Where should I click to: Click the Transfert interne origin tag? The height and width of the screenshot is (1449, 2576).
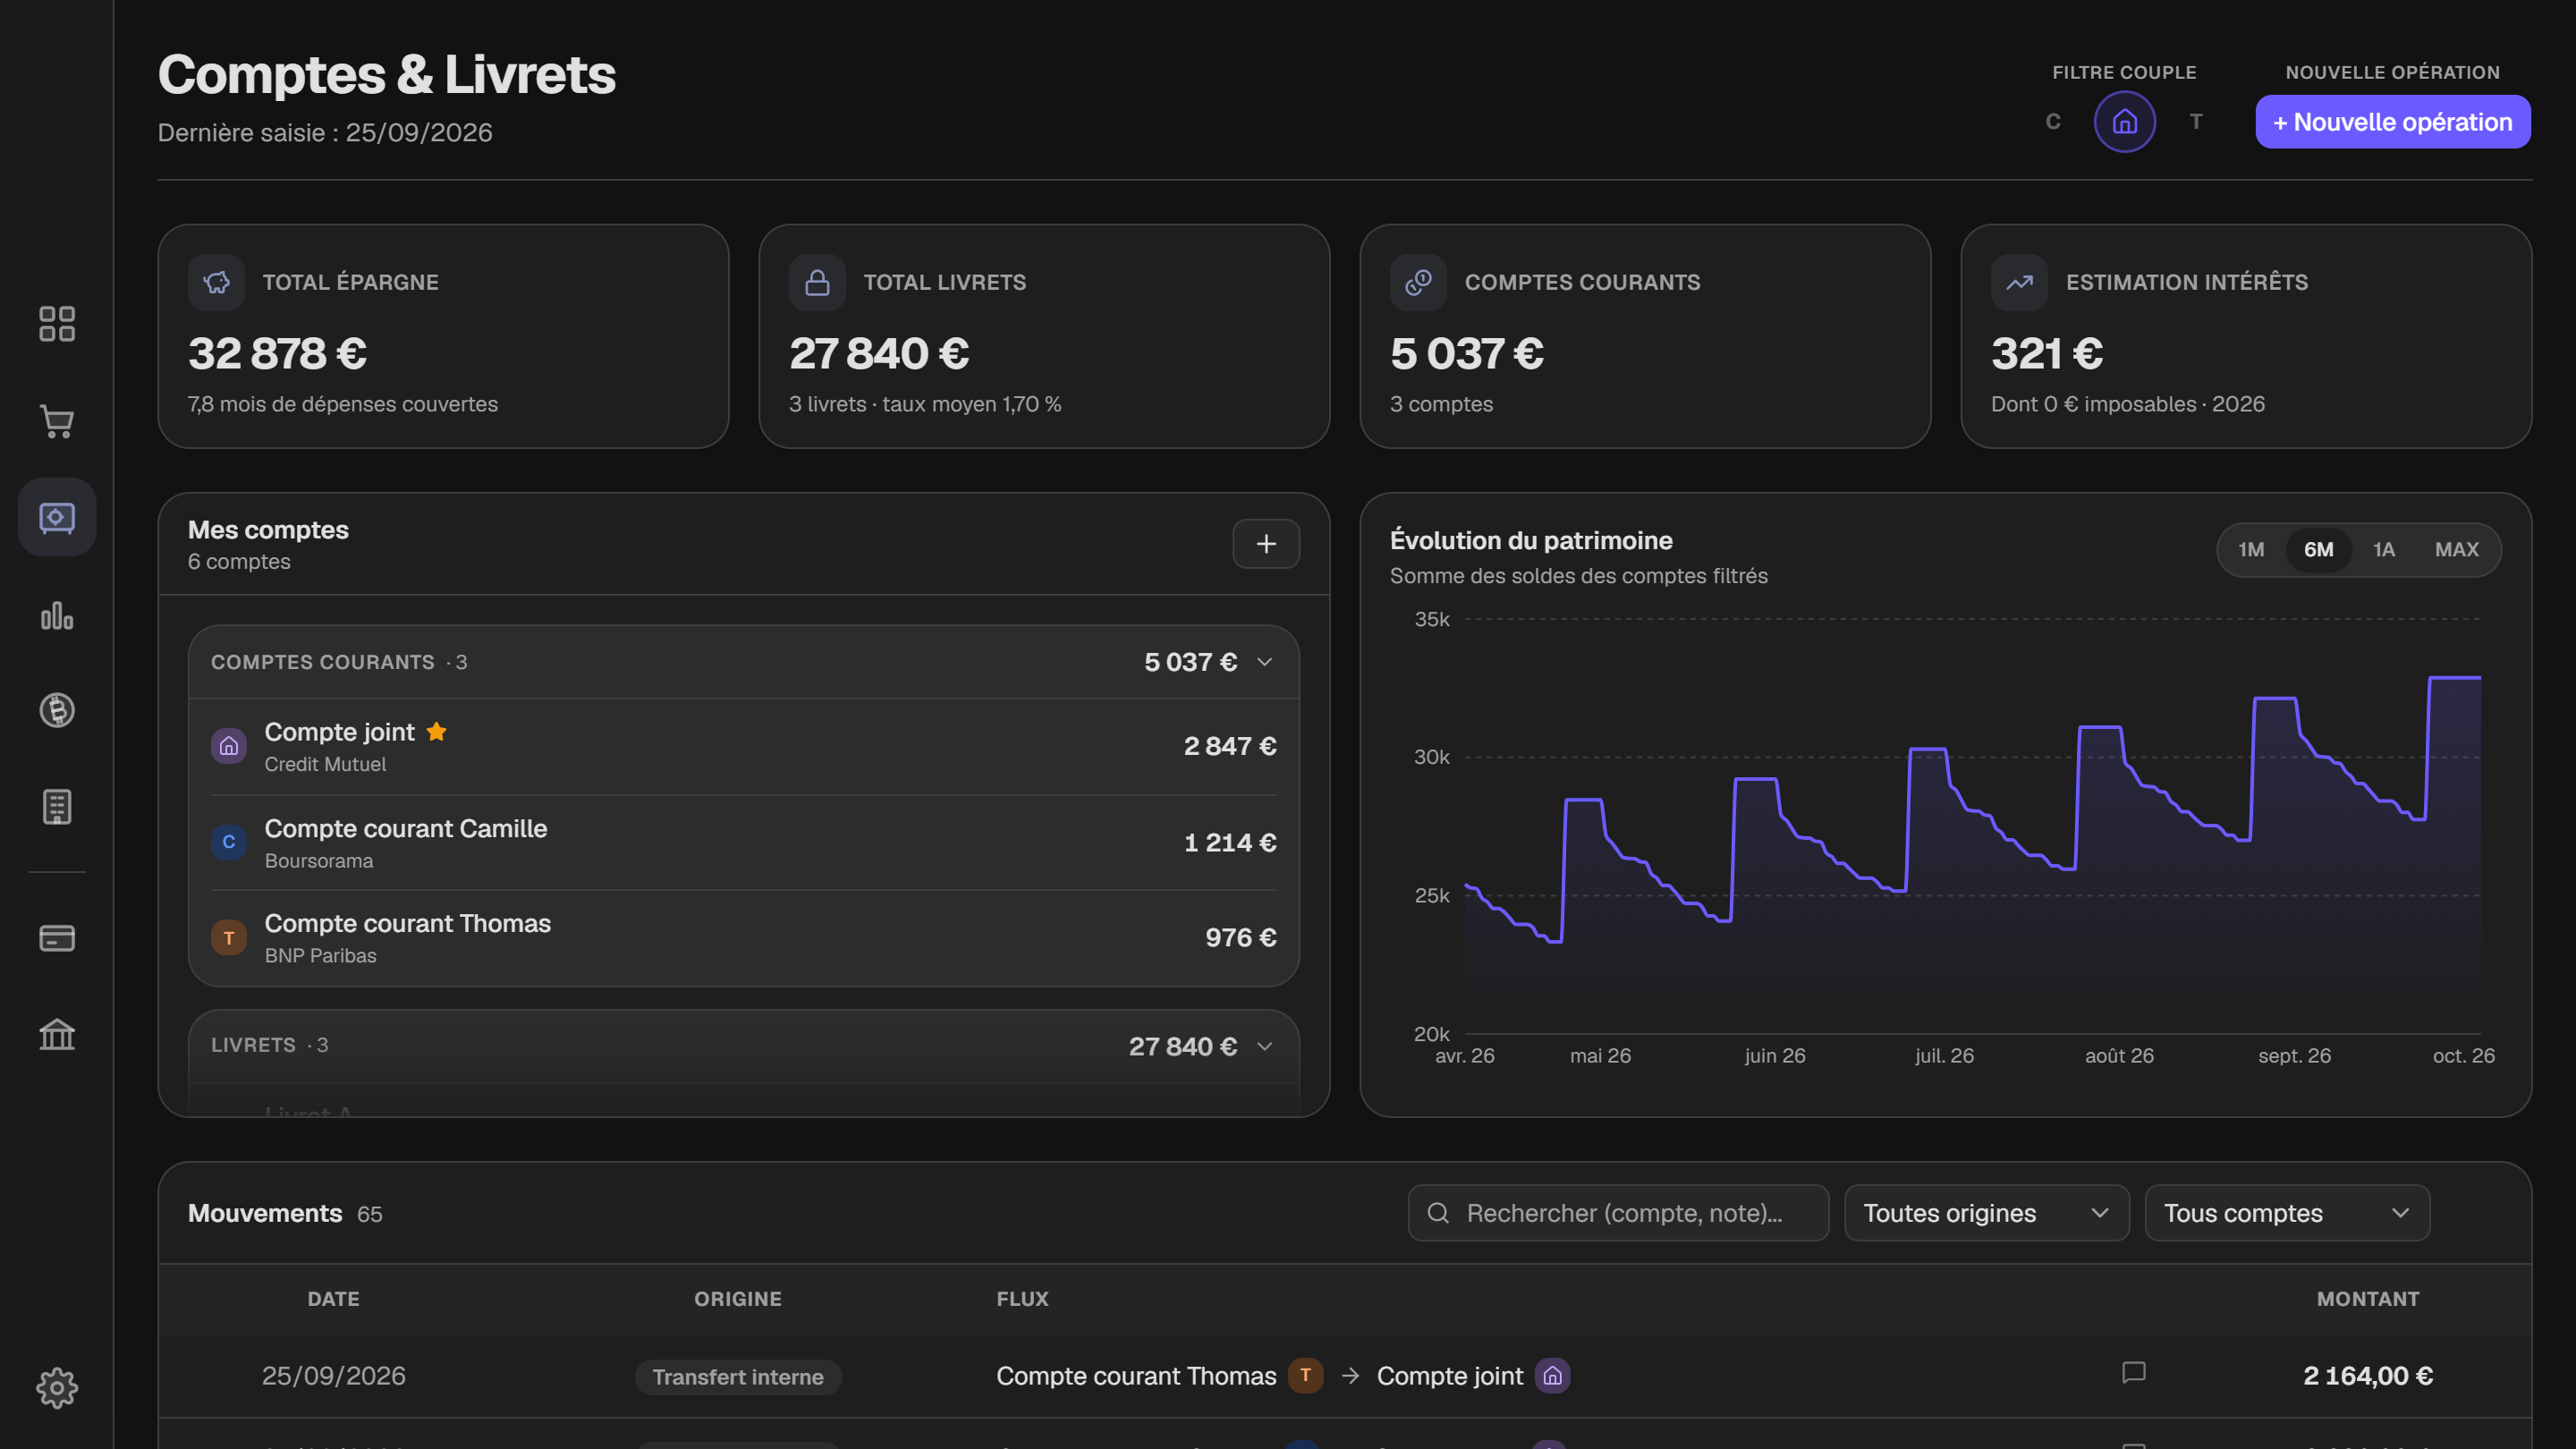(x=738, y=1377)
